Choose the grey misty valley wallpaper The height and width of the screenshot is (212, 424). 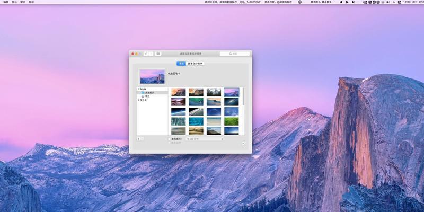point(214,92)
